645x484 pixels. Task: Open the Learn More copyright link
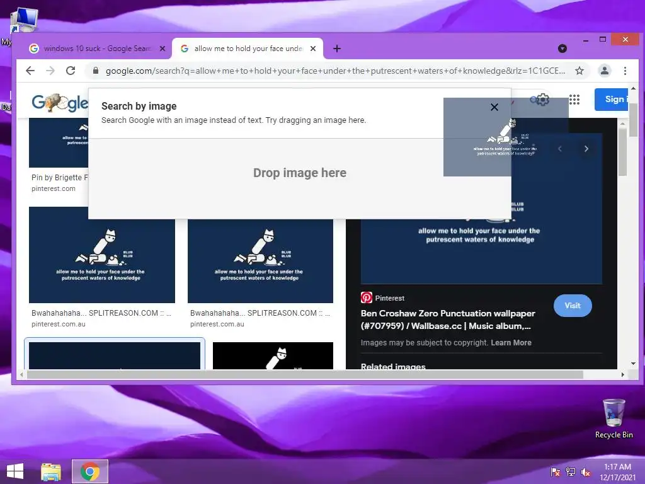click(511, 342)
